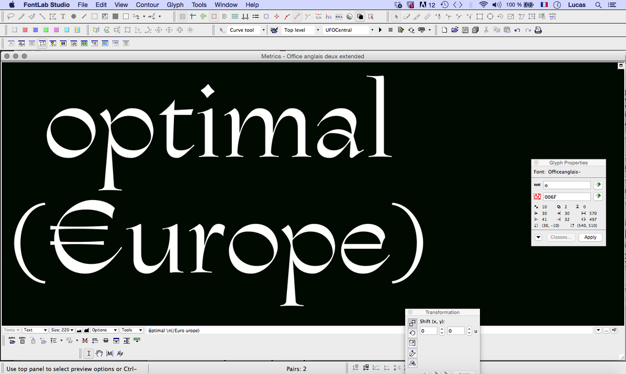Click Apply in Glyph Properties

590,237
